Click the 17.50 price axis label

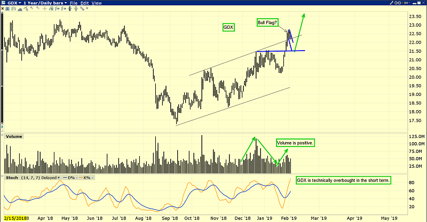415,121
